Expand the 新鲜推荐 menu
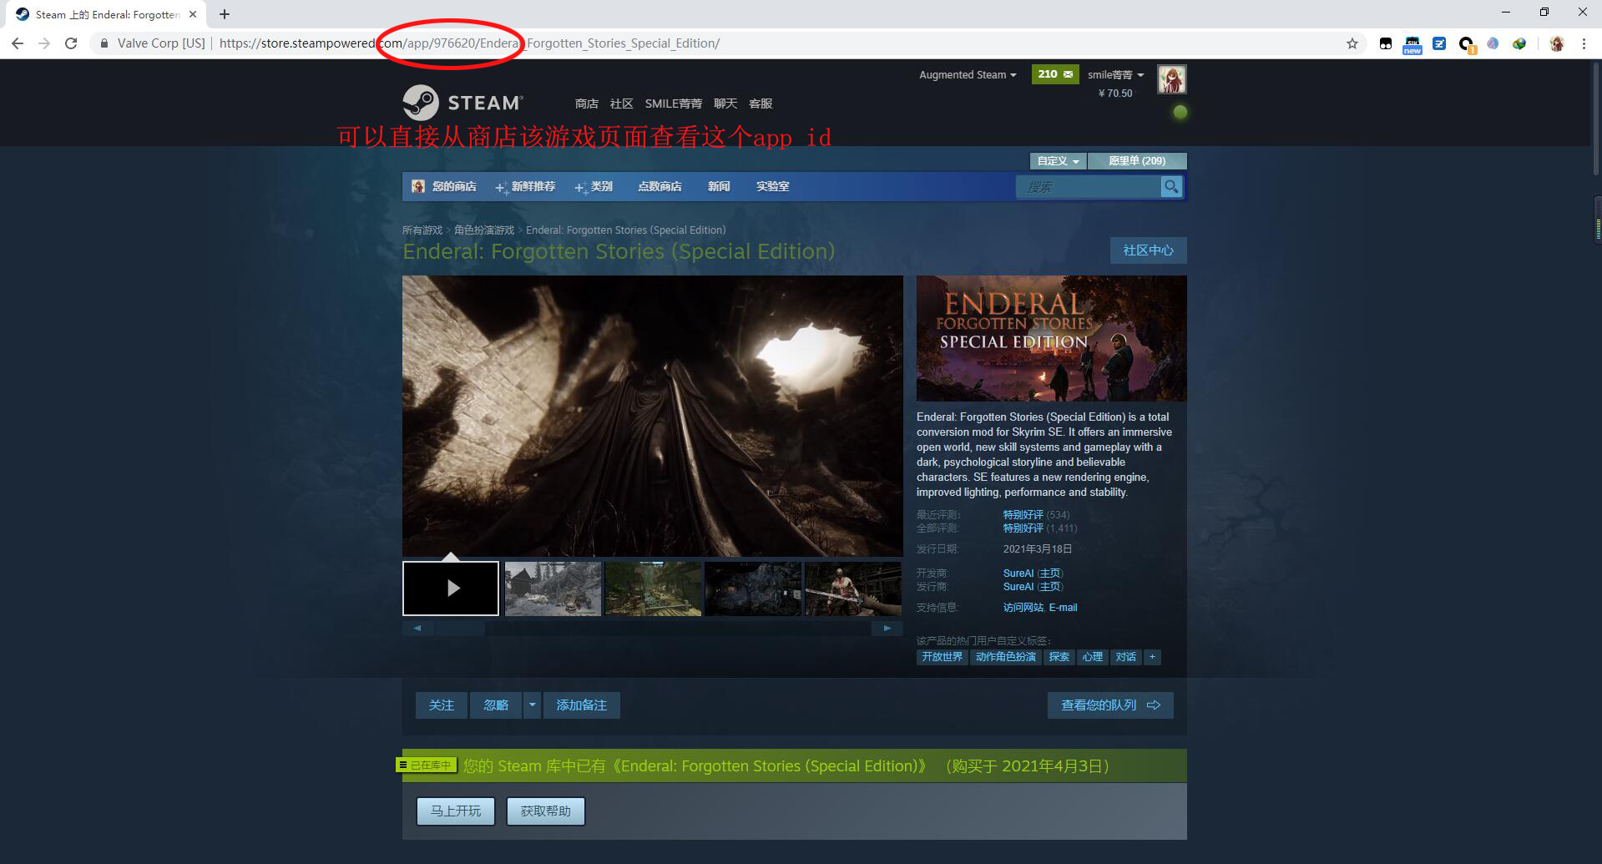 (526, 186)
